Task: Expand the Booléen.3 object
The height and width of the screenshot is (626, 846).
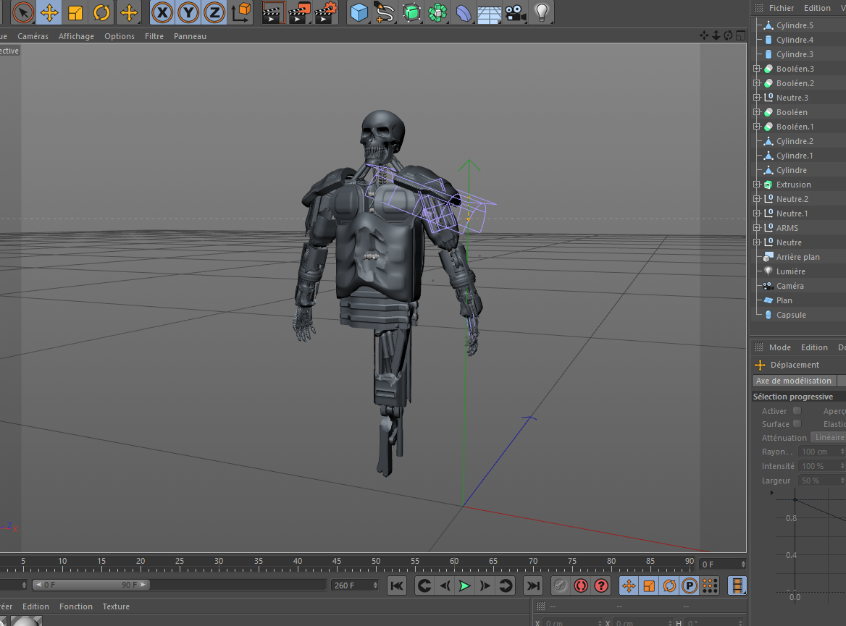Action: [757, 69]
